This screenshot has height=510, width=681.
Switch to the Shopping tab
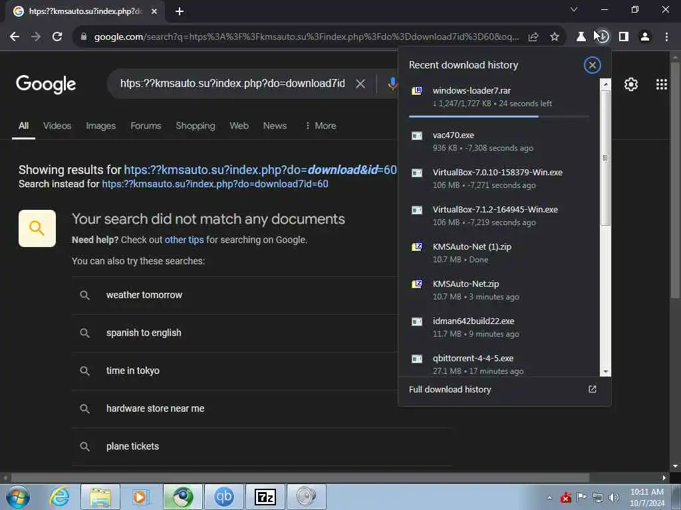pyautogui.click(x=196, y=126)
